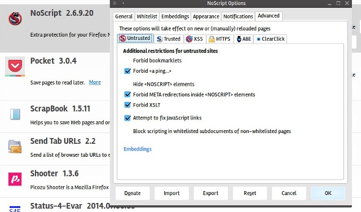Open the HTTPS sub-tab
The image size is (361, 212).
click(x=219, y=39)
